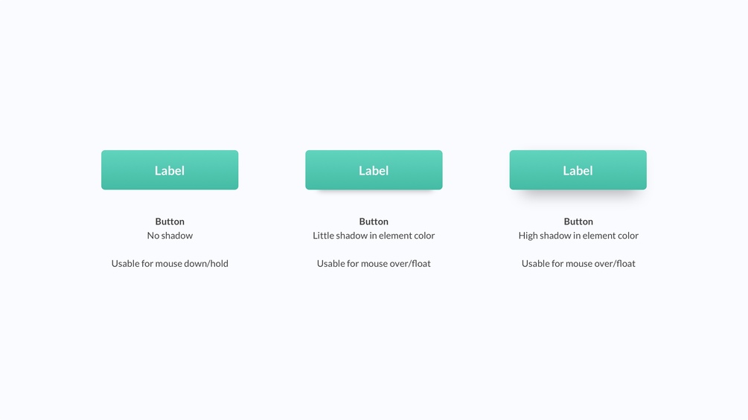Click the white "Label" text on the little-shadow button
The width and height of the screenshot is (748, 420).
tap(374, 170)
